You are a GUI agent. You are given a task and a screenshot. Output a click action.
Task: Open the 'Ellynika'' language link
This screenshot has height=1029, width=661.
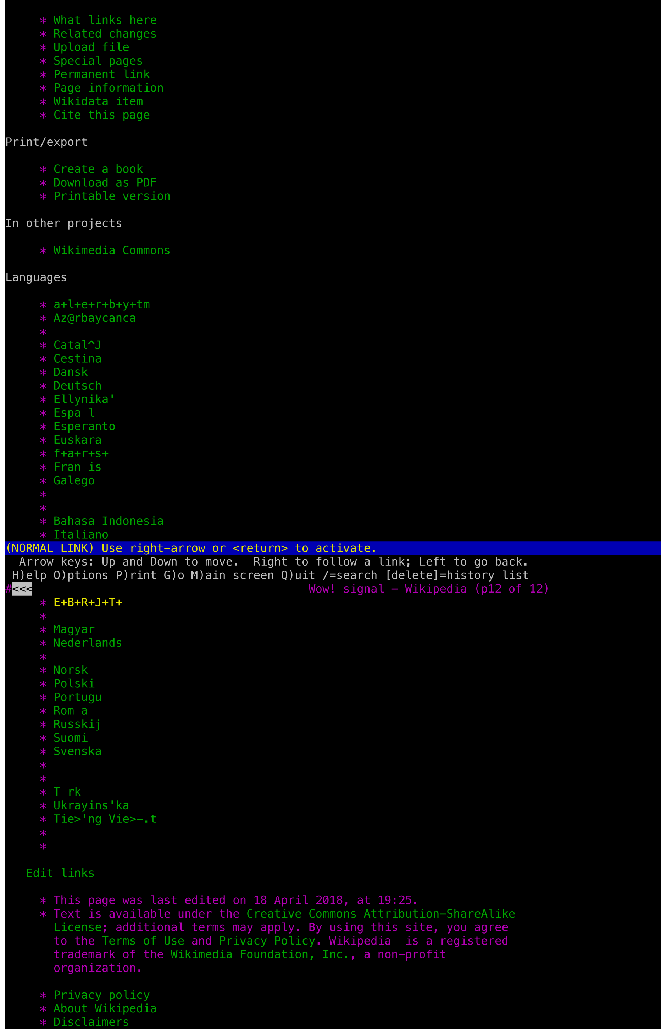pos(84,400)
